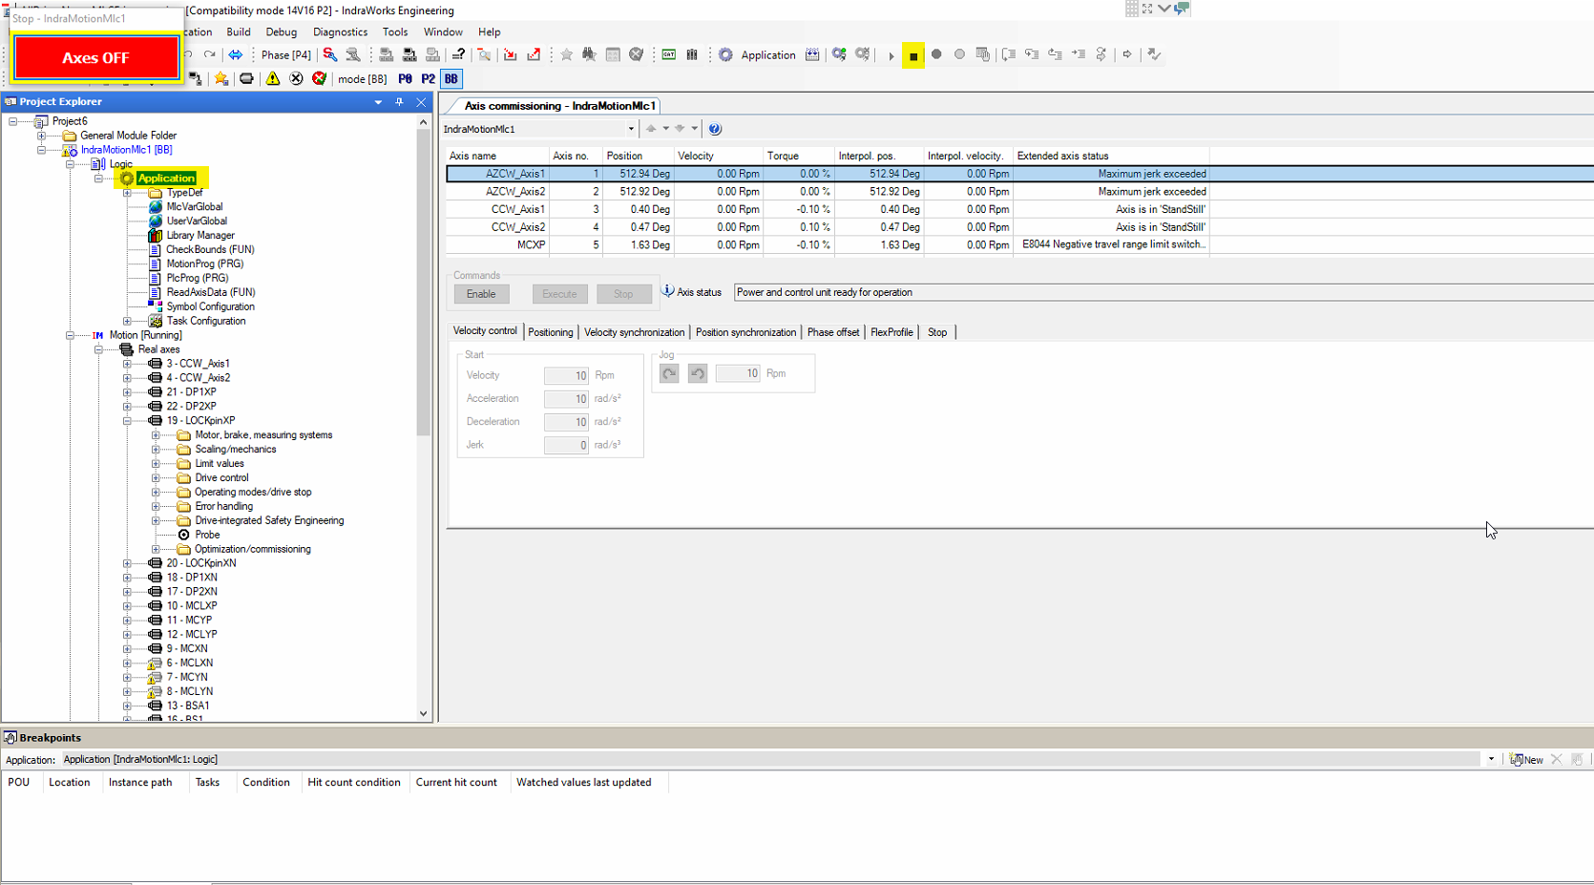Viewport: 1594px width, 885px height.
Task: Click the star favorites toolbar icon
Action: tap(567, 54)
